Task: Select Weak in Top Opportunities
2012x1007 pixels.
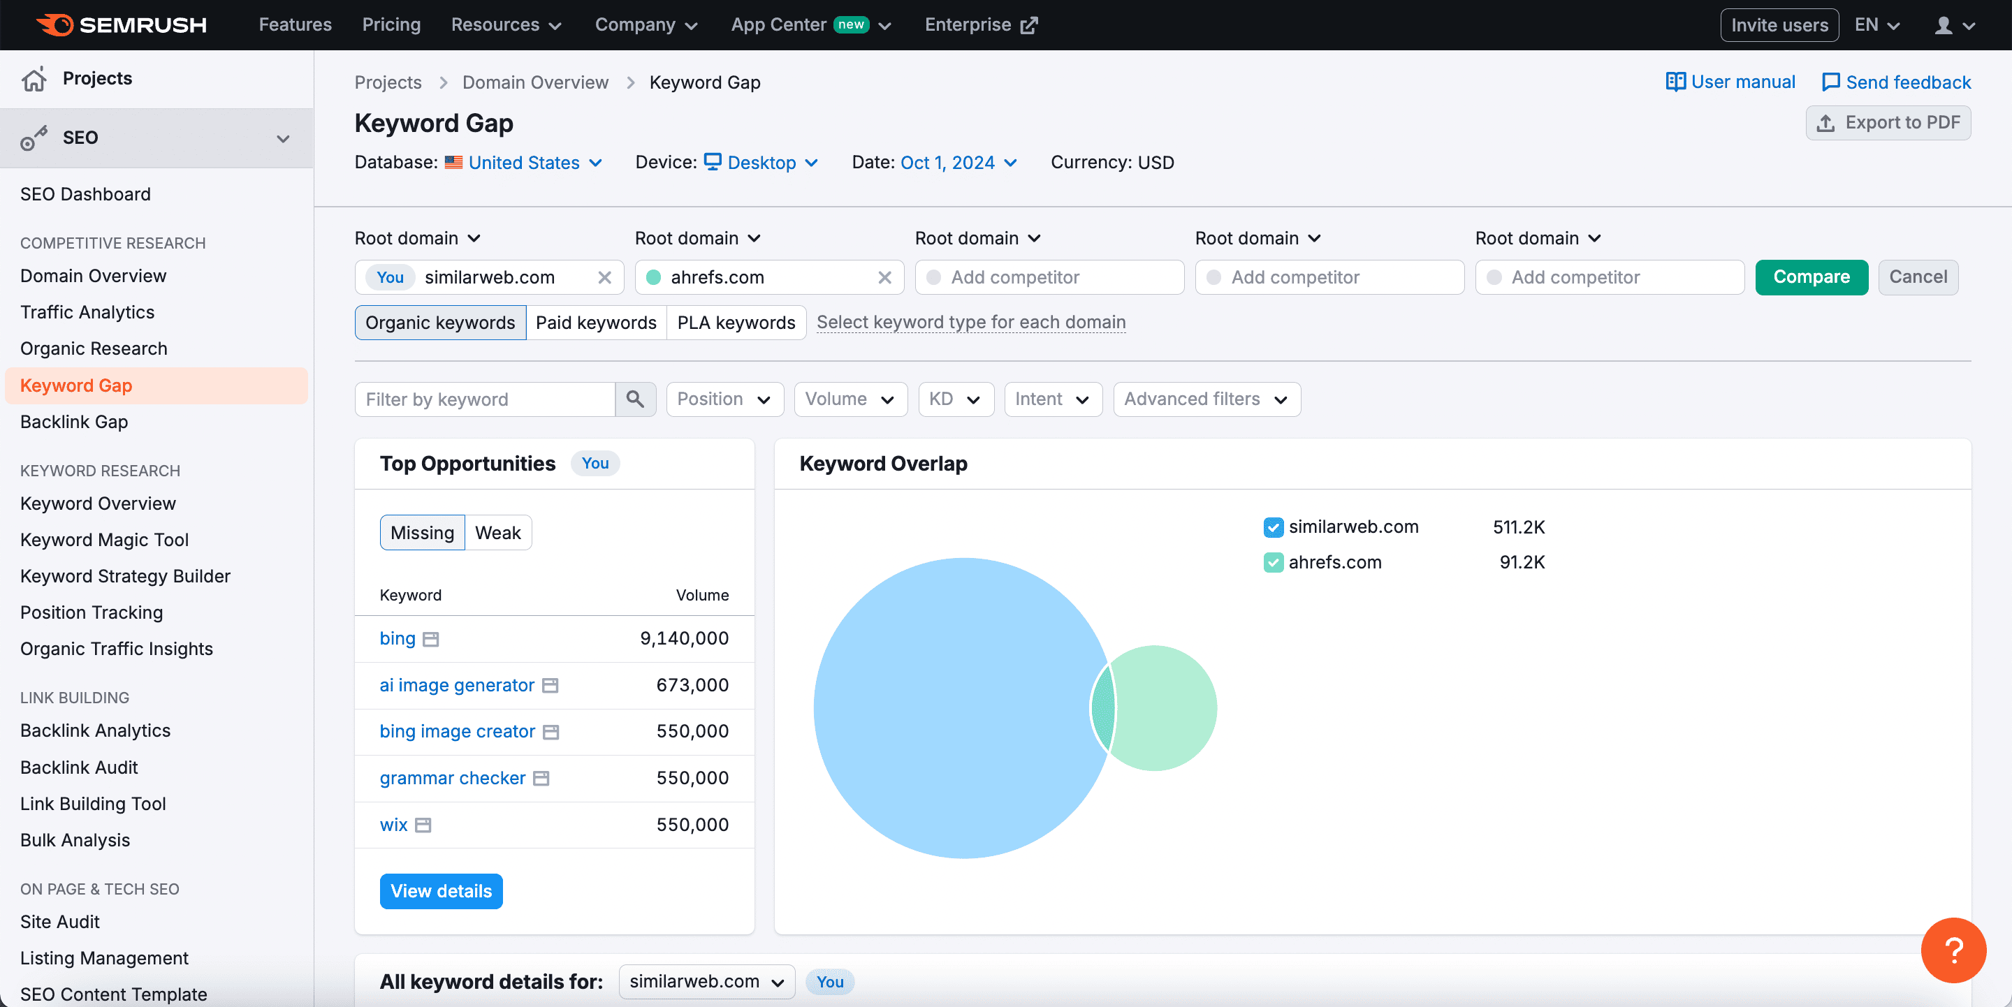Action: click(497, 532)
